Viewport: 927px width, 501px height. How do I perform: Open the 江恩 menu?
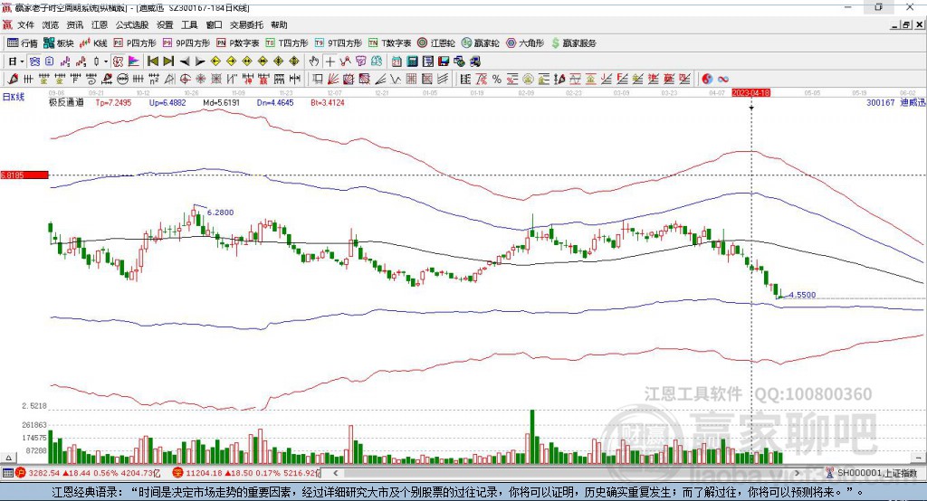[x=100, y=24]
